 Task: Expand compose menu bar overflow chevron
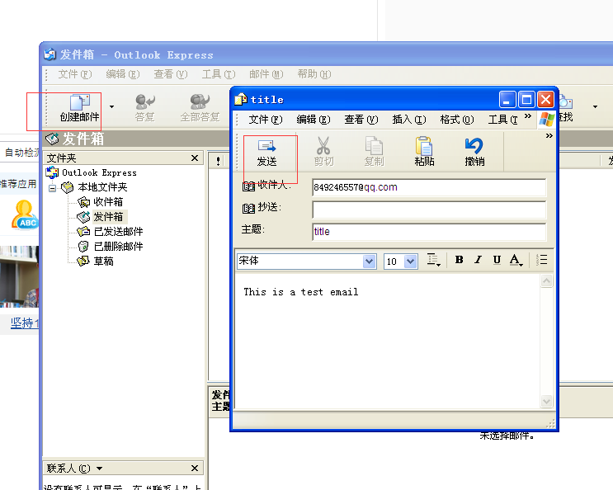pos(528,116)
